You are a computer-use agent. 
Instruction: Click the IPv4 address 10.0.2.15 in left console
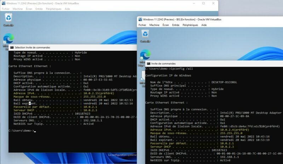coord(99,93)
